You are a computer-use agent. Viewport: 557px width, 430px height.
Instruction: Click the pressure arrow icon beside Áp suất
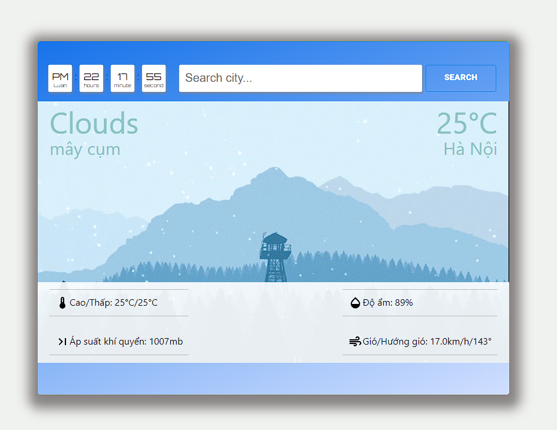coord(62,341)
